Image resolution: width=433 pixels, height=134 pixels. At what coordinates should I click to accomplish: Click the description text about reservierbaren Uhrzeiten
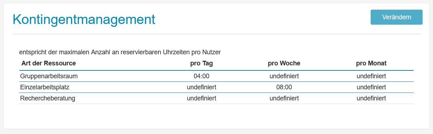point(120,52)
